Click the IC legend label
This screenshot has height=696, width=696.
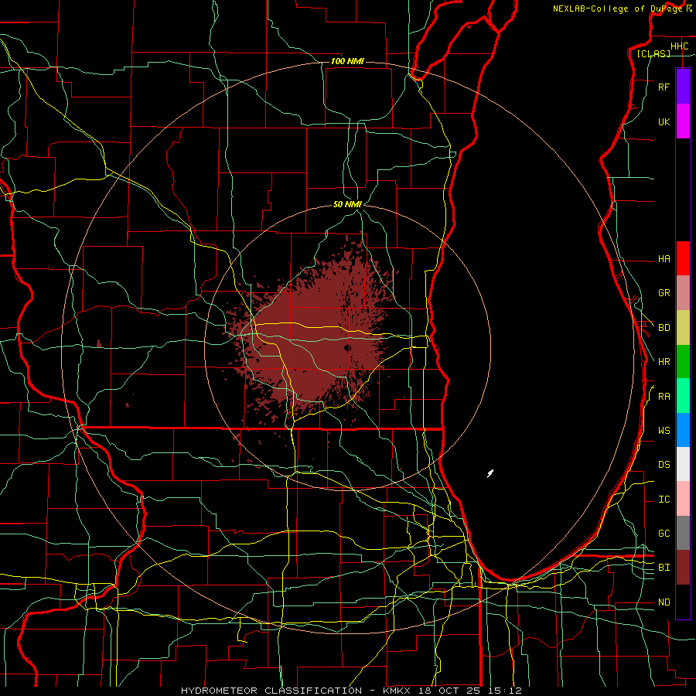664,500
